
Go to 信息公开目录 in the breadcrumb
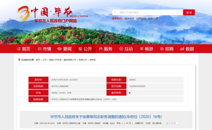55,60
